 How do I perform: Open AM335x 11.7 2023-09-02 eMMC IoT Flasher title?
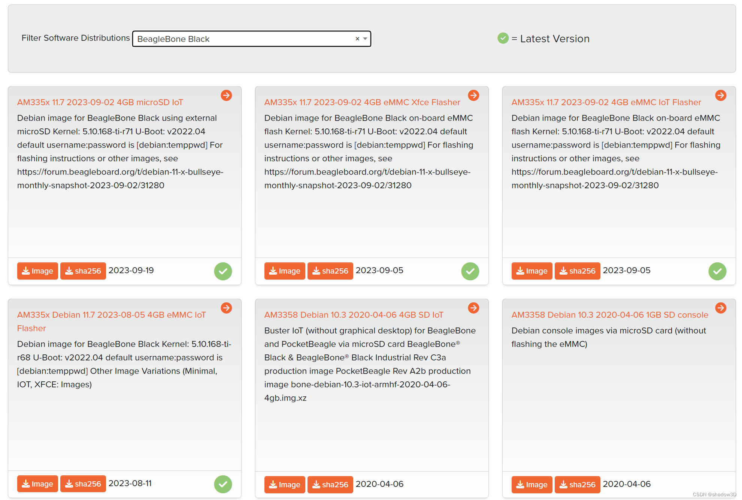coord(606,102)
